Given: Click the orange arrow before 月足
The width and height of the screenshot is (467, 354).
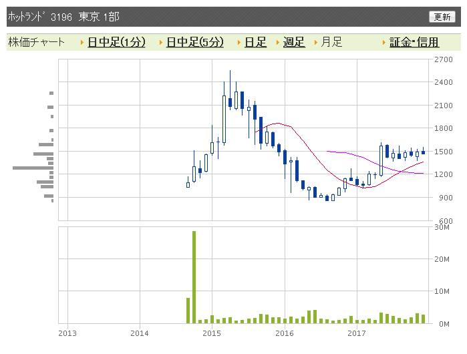Looking at the screenshot, I should tap(316, 43).
